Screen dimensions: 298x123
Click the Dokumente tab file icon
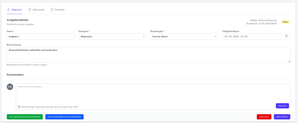pos(30,10)
